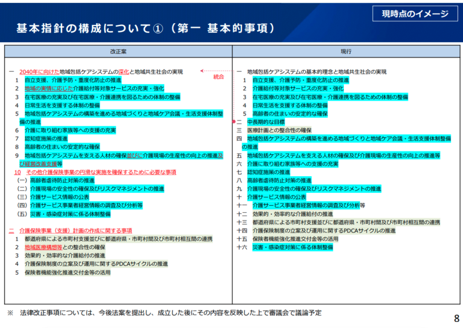
Task: Click the footnote starting with ※ 法律改正事項
Action: (164, 313)
